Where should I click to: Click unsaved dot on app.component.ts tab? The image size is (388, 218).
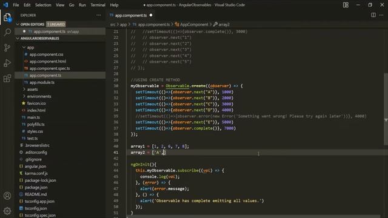(x=151, y=15)
